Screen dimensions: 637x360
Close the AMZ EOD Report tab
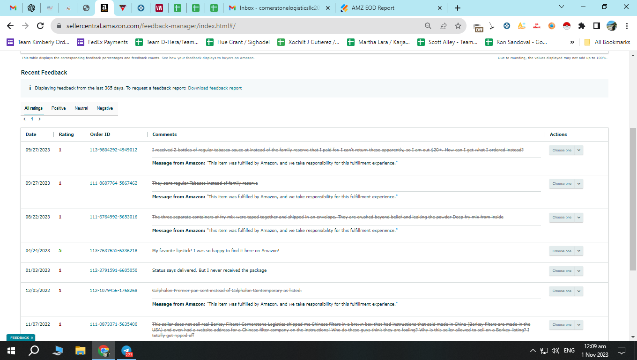tap(439, 8)
